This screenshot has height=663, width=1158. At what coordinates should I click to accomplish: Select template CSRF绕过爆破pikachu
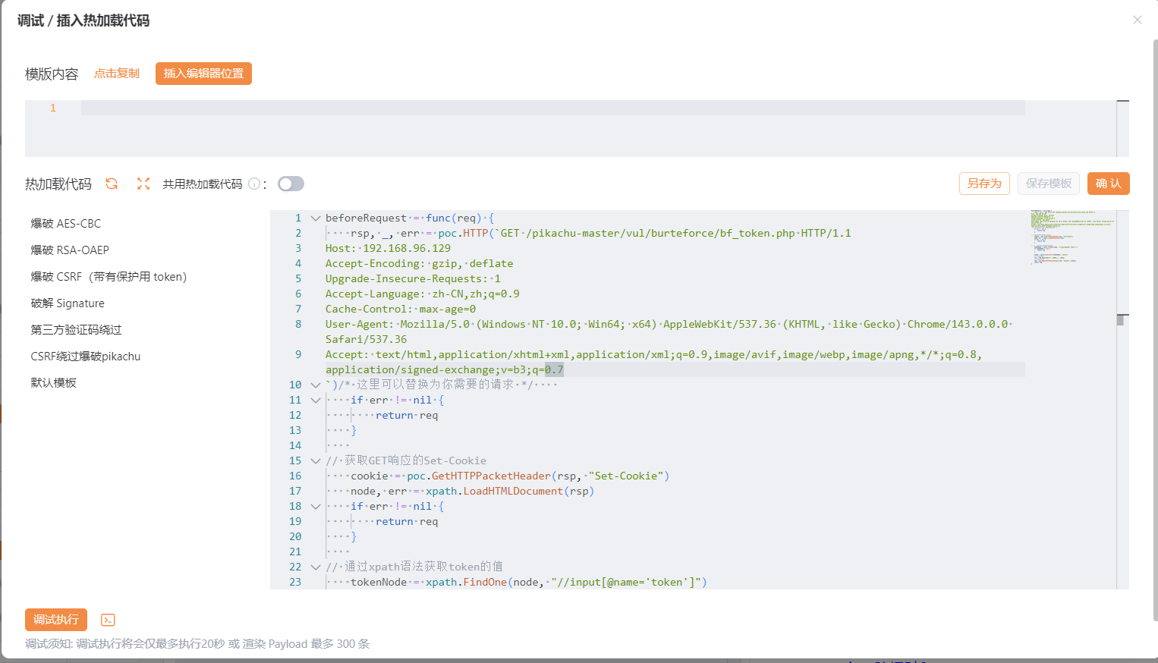86,357
